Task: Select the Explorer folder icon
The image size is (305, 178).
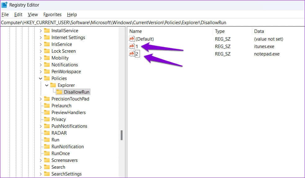Action: click(53, 85)
